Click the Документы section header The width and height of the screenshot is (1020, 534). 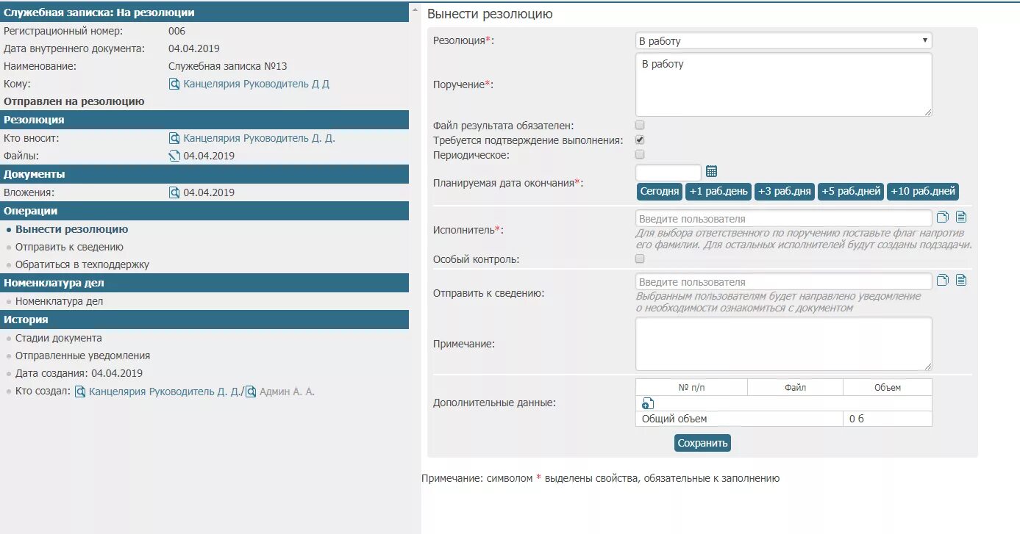[204, 174]
